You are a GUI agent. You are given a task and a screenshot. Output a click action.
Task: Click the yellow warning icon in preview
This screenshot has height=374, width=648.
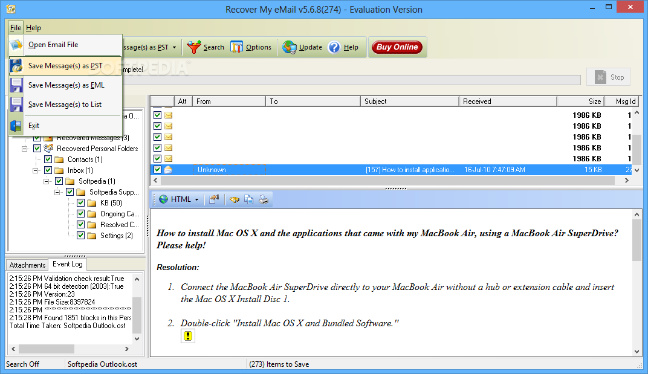188,336
